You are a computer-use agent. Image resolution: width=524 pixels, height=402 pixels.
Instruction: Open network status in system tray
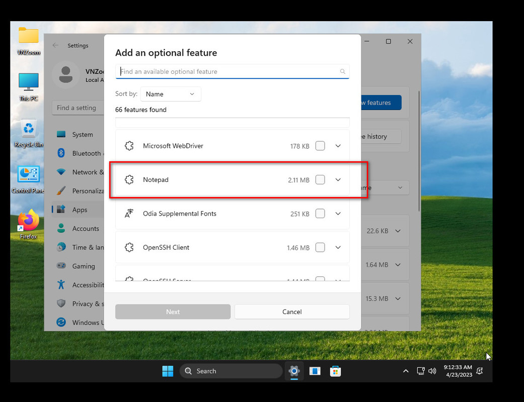[x=421, y=371]
